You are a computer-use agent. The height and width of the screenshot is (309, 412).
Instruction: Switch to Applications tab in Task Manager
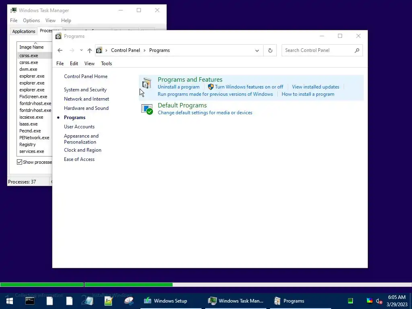(24, 31)
